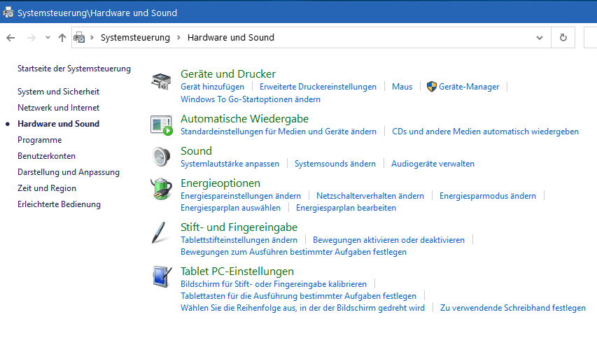Click Systemlautstärke anpassen link
Screen dimensions: 597x345
tap(230, 164)
